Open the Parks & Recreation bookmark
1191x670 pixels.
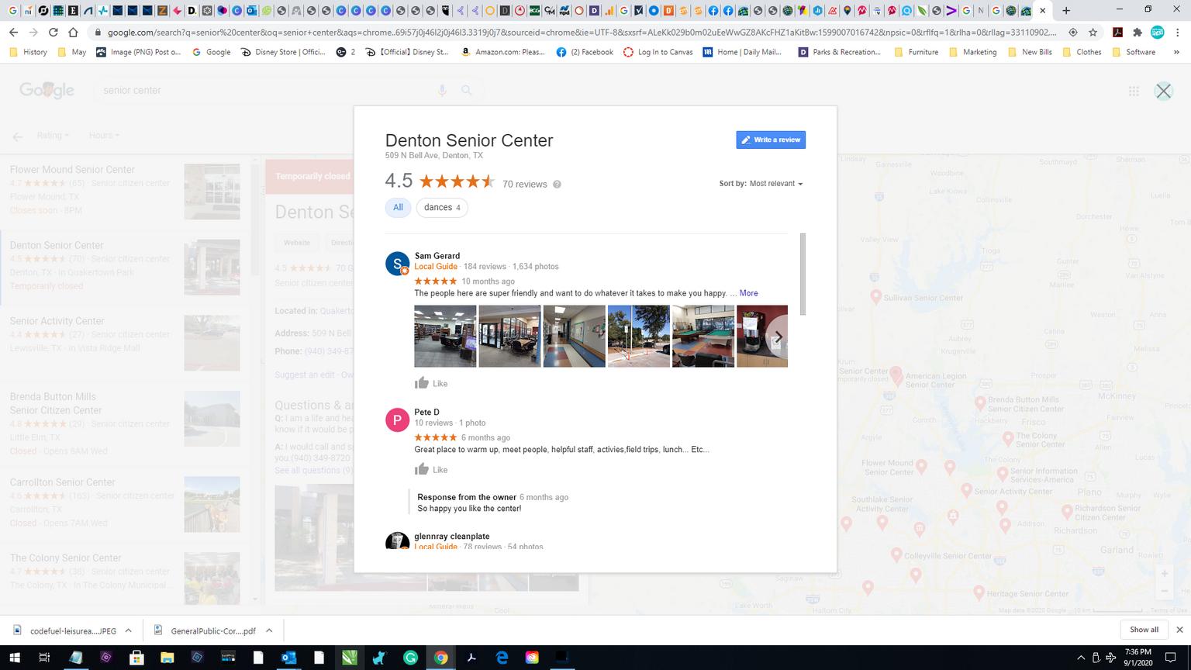click(x=839, y=52)
